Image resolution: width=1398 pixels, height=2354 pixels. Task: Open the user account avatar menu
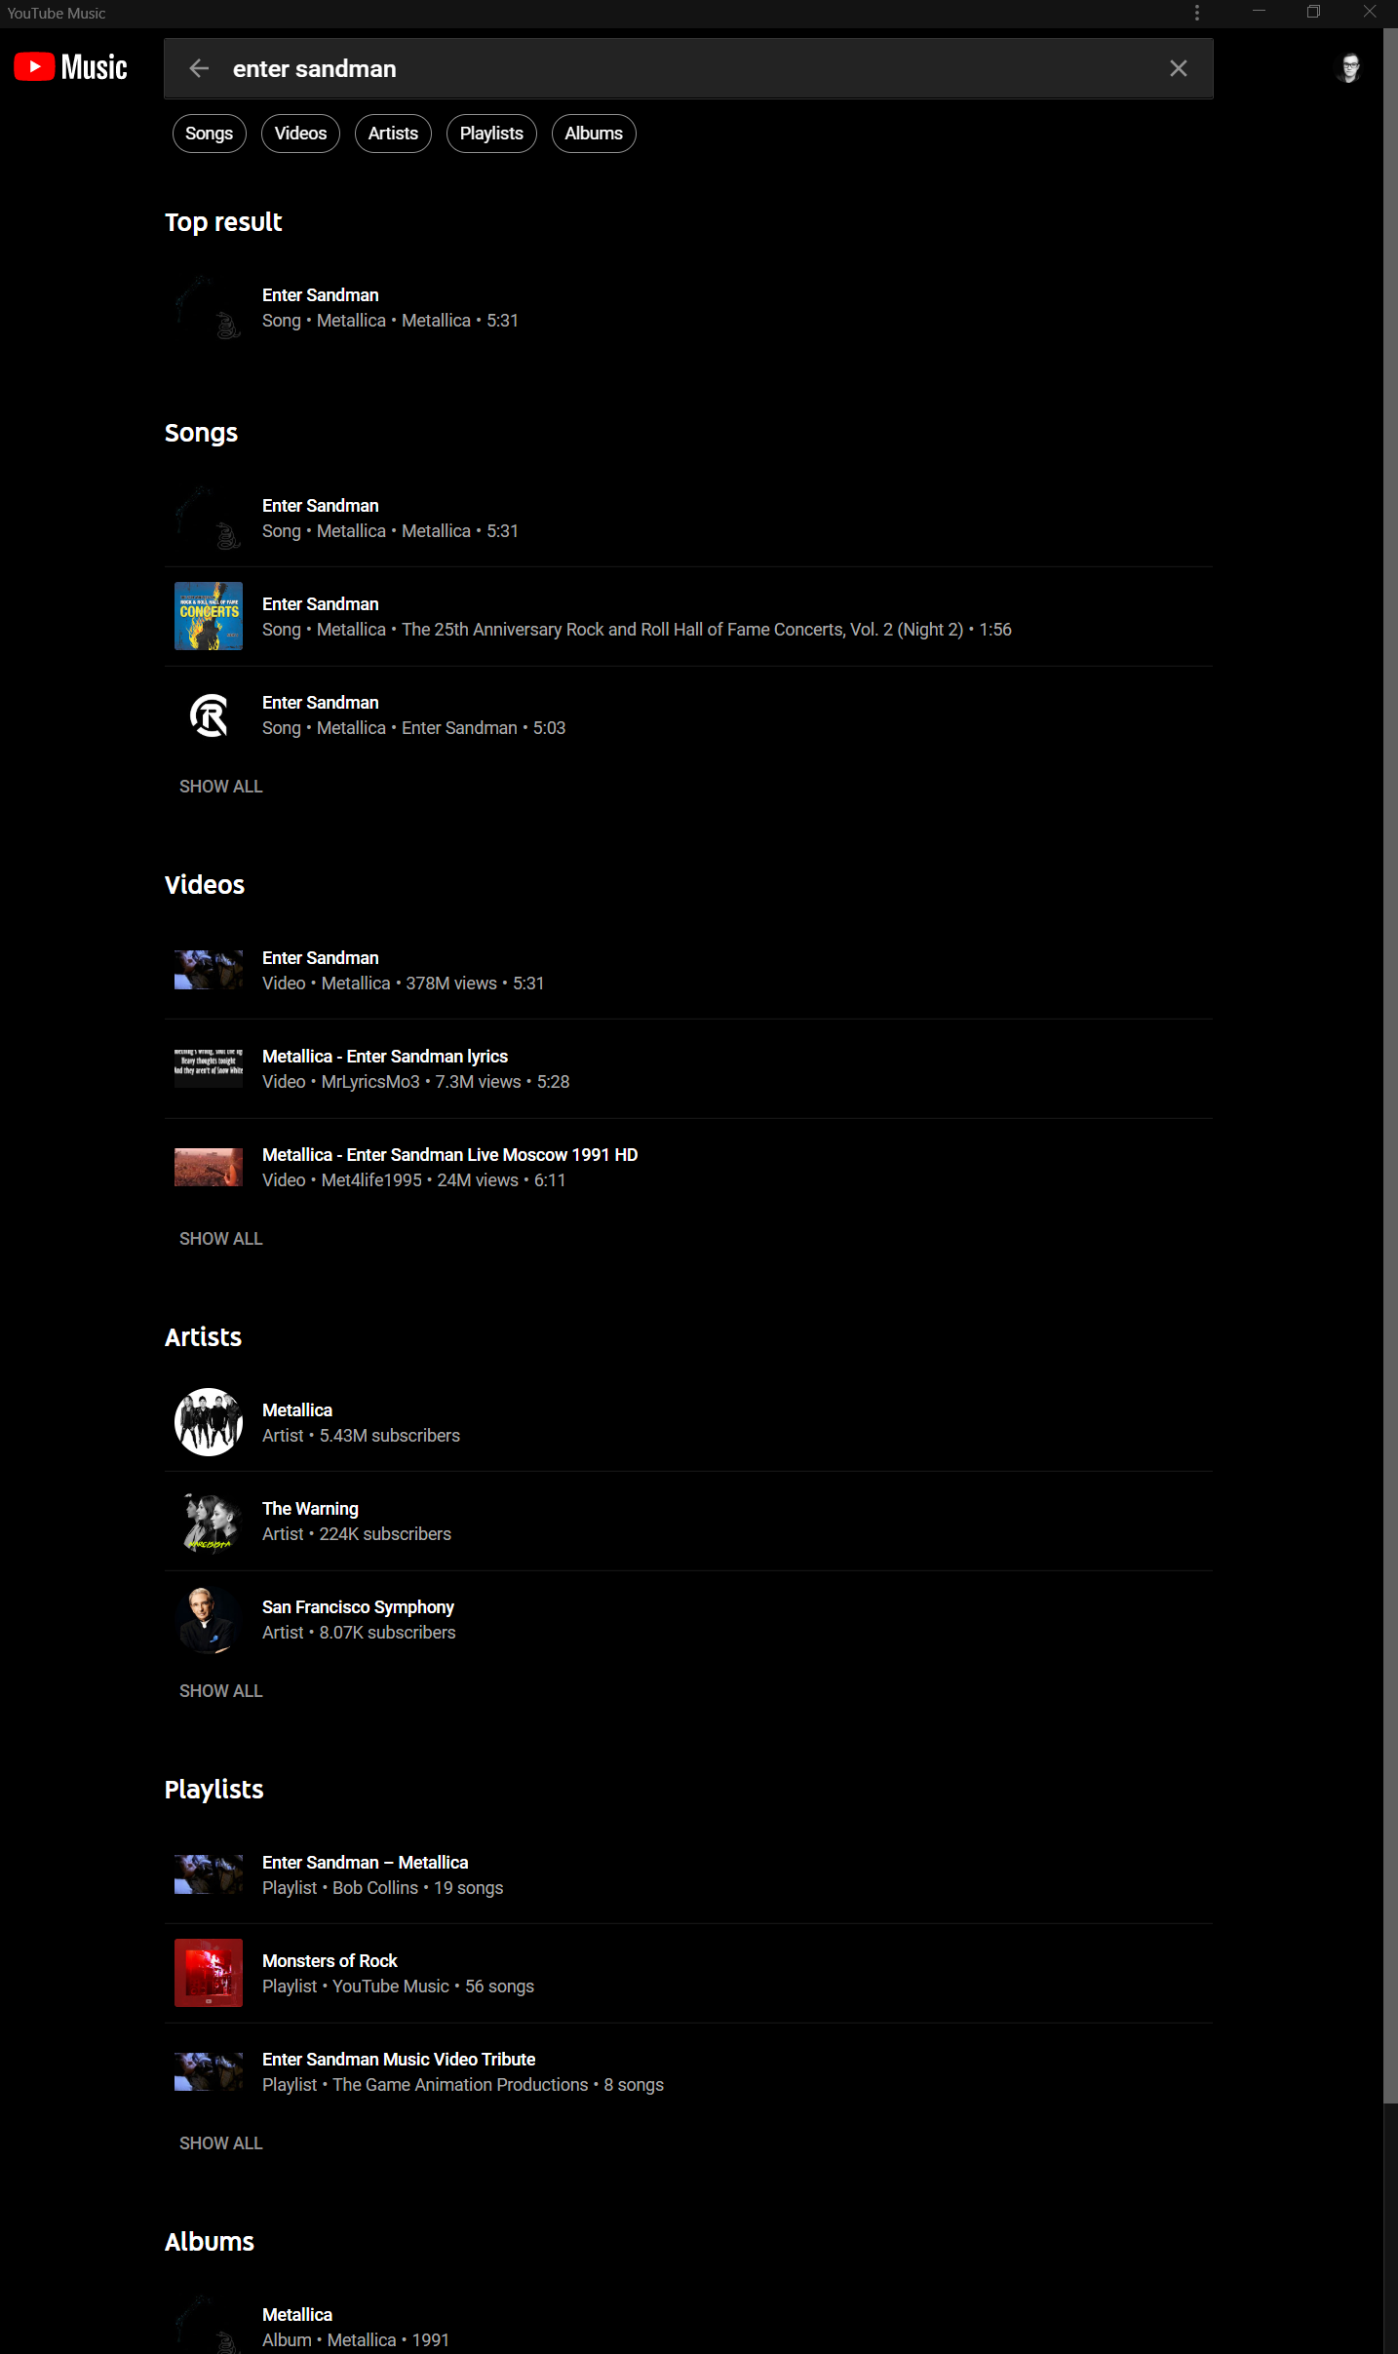pyautogui.click(x=1350, y=67)
